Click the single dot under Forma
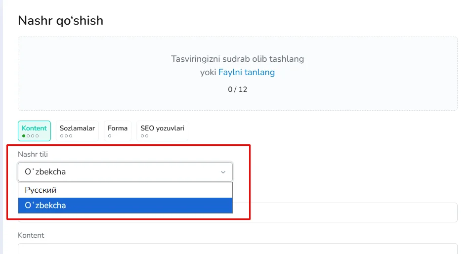 [x=110, y=136]
